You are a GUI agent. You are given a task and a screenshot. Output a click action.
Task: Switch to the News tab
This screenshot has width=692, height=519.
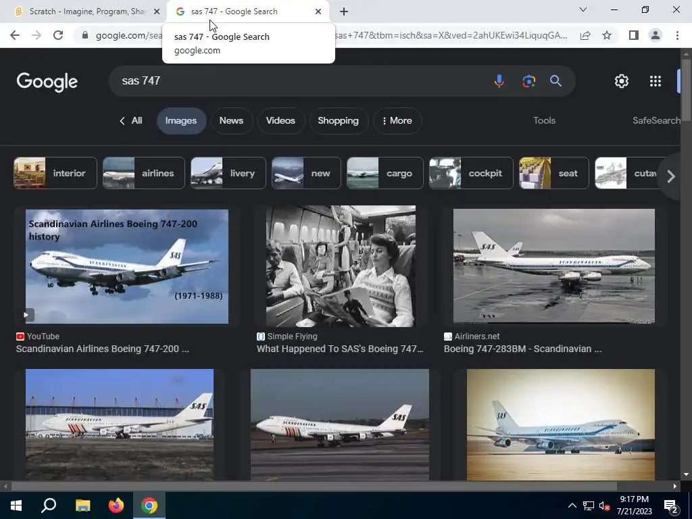(x=231, y=120)
